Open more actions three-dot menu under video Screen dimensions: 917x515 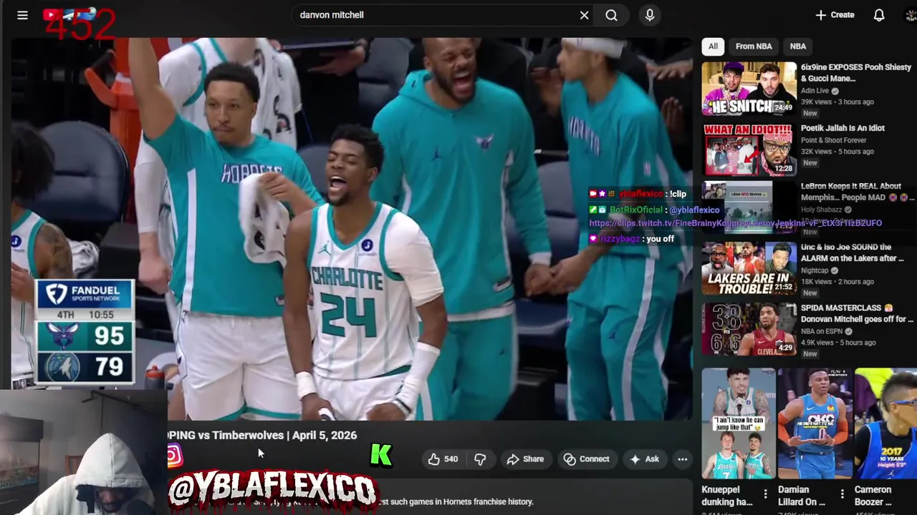click(682, 459)
